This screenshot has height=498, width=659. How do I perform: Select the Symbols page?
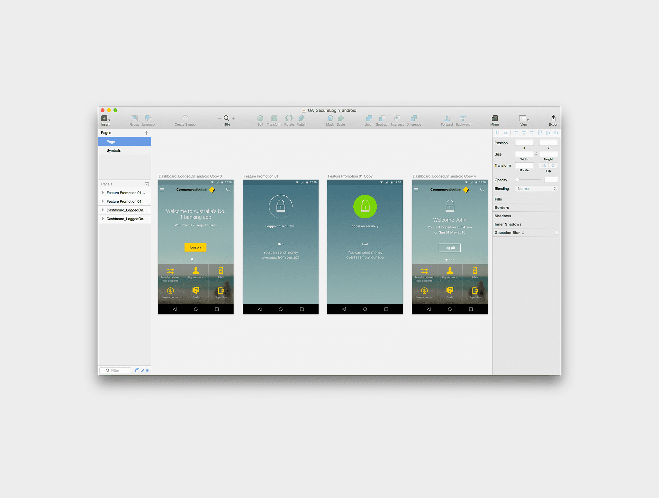coord(114,150)
